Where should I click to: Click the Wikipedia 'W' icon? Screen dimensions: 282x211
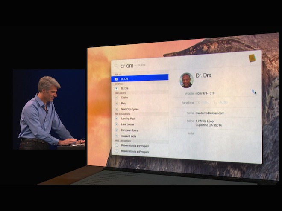(x=117, y=88)
